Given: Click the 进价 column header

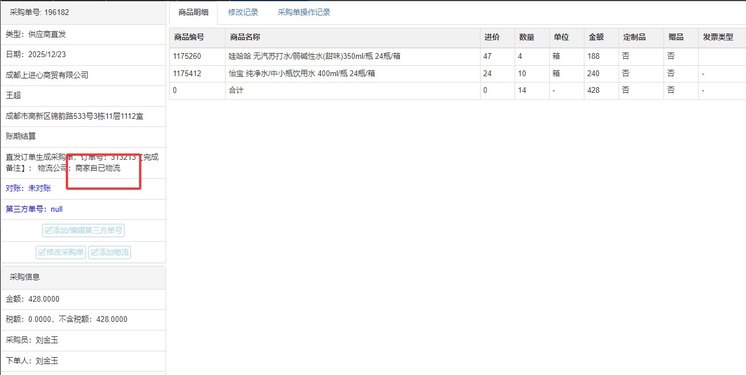Looking at the screenshot, I should click(x=492, y=37).
